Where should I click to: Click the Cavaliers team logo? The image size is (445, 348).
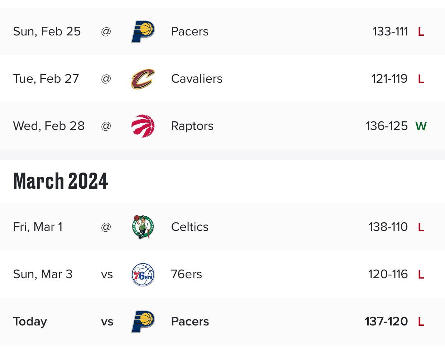click(x=143, y=79)
